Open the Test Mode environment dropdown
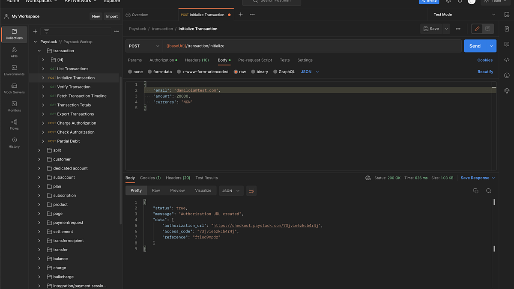This screenshot has width=514, height=289. pyautogui.click(x=464, y=15)
